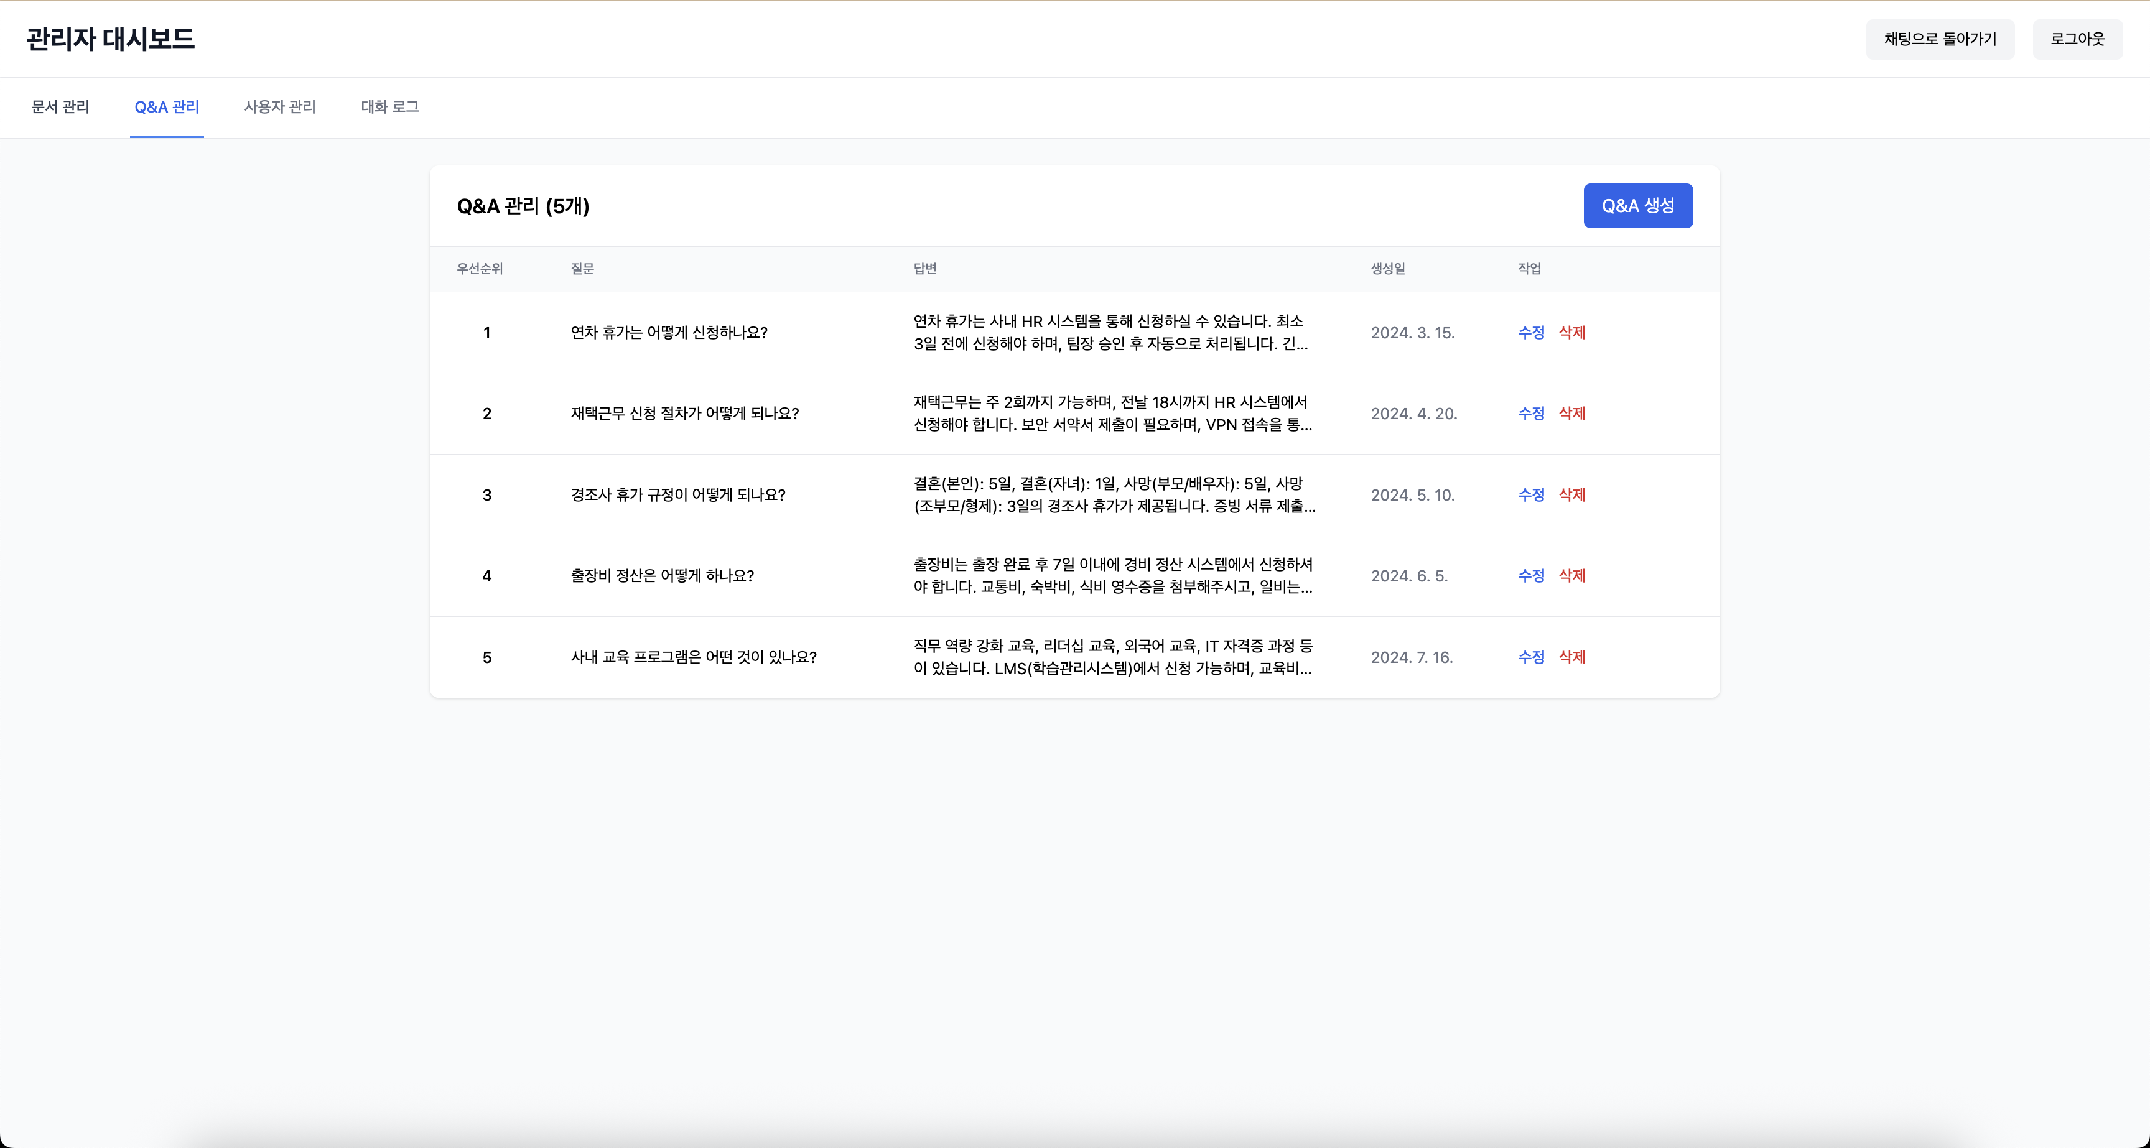Click 삭제 for 출장비 정산 row
This screenshot has width=2150, height=1148.
point(1571,576)
